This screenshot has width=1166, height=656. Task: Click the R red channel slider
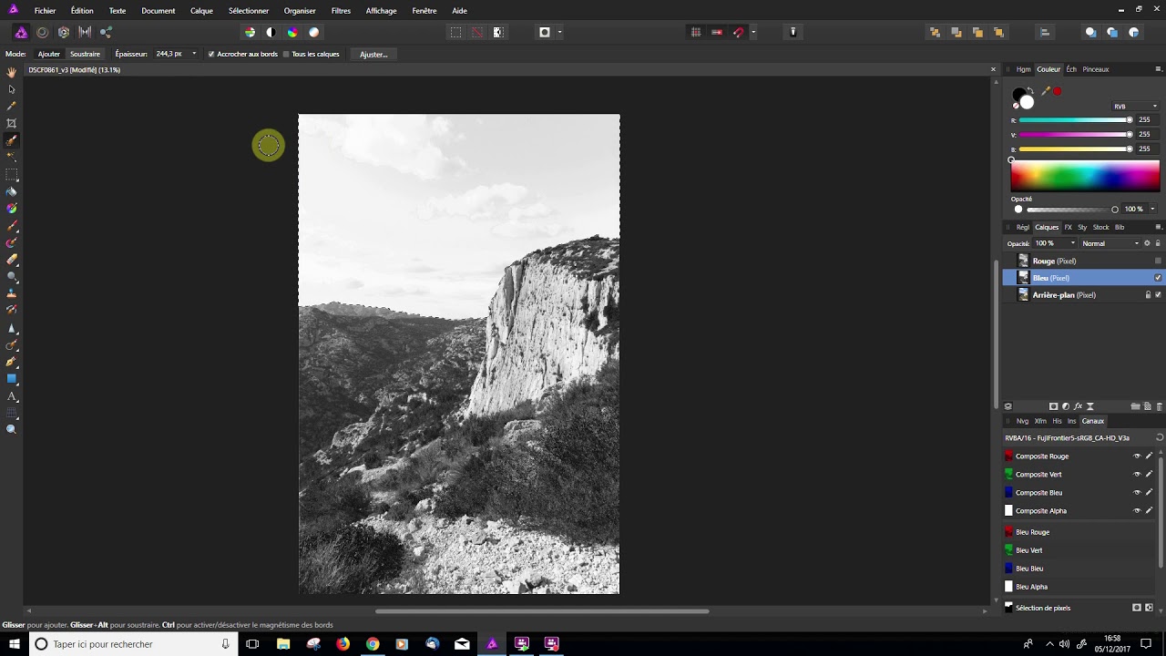click(1075, 119)
